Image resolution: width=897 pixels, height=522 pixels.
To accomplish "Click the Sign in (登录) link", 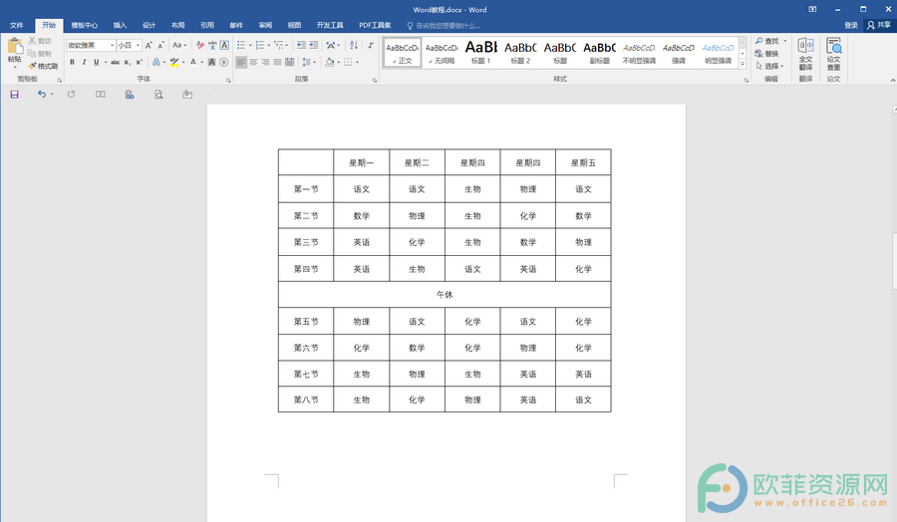I will (851, 25).
